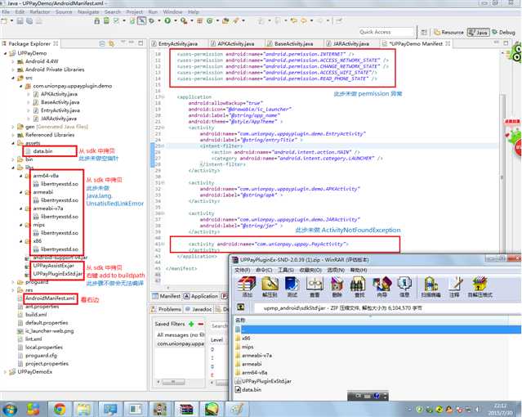Switch to Debug perspective
Viewport: 522px width, 417px height.
[504, 33]
